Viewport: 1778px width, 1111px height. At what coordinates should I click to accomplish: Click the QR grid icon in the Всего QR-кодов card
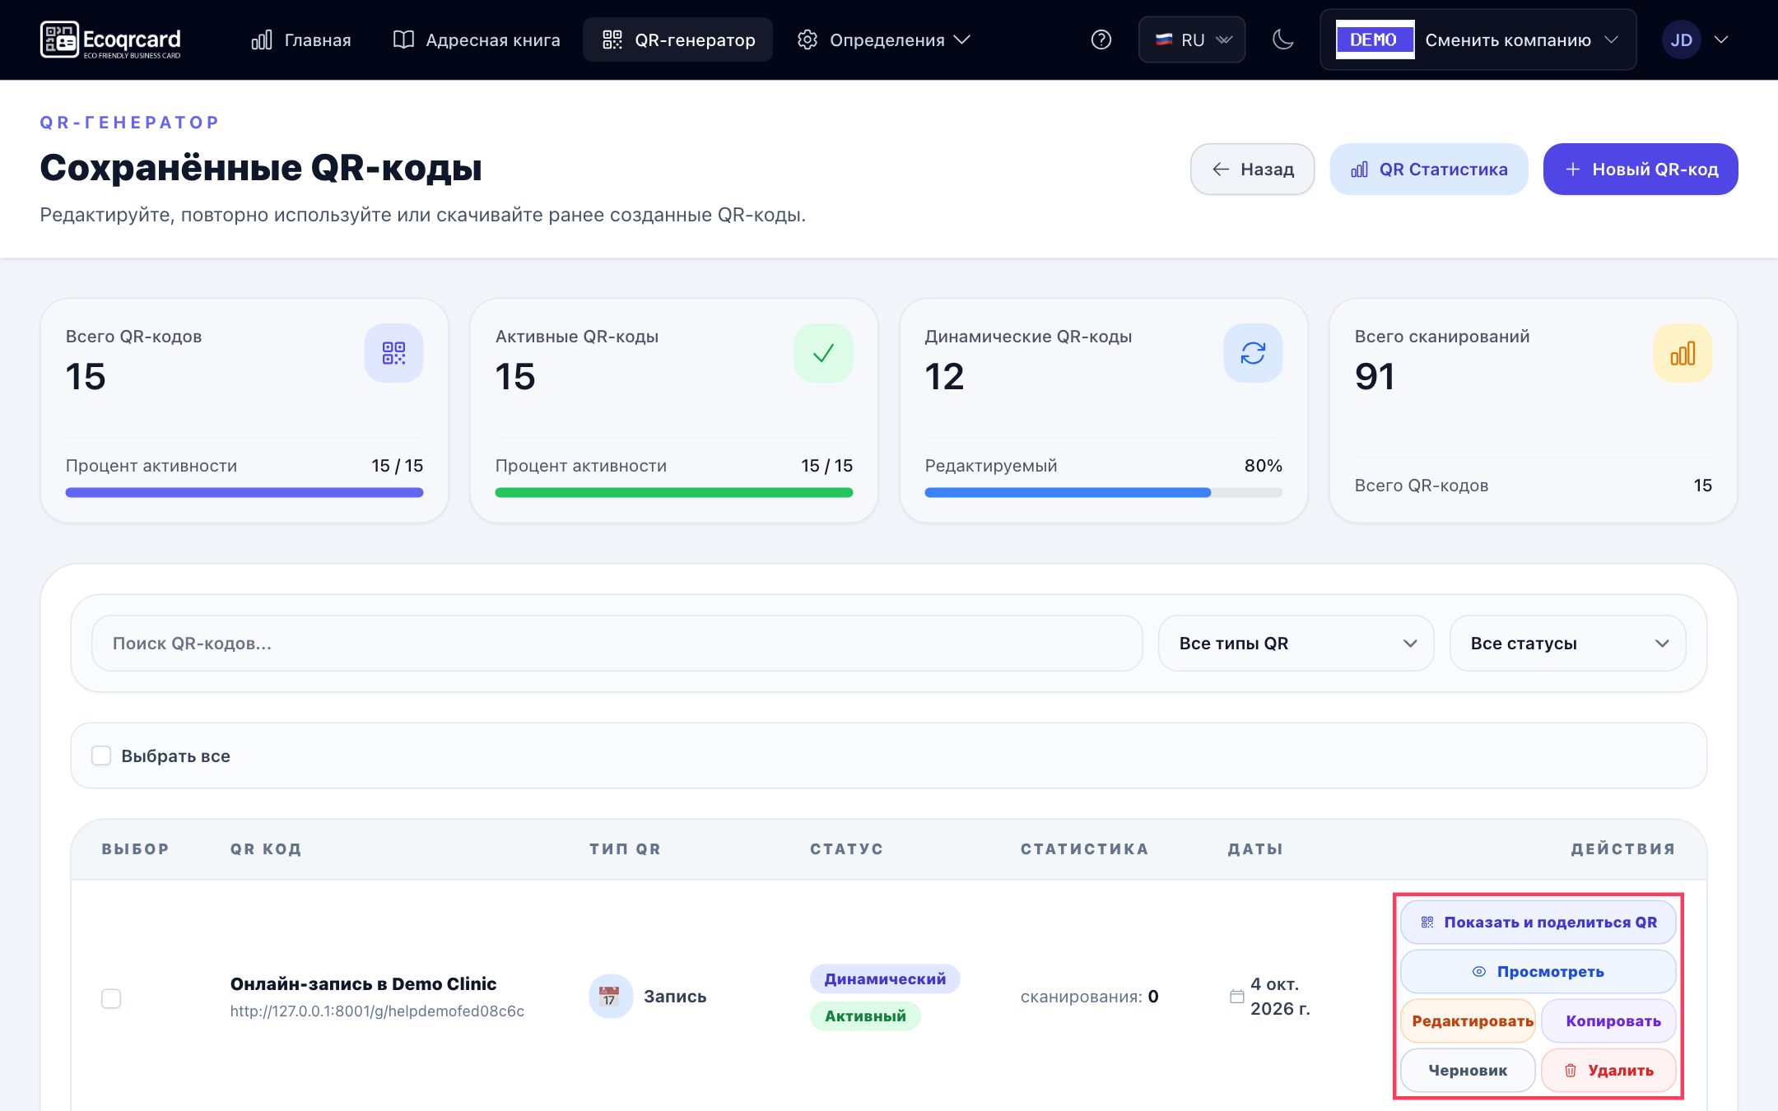point(393,353)
